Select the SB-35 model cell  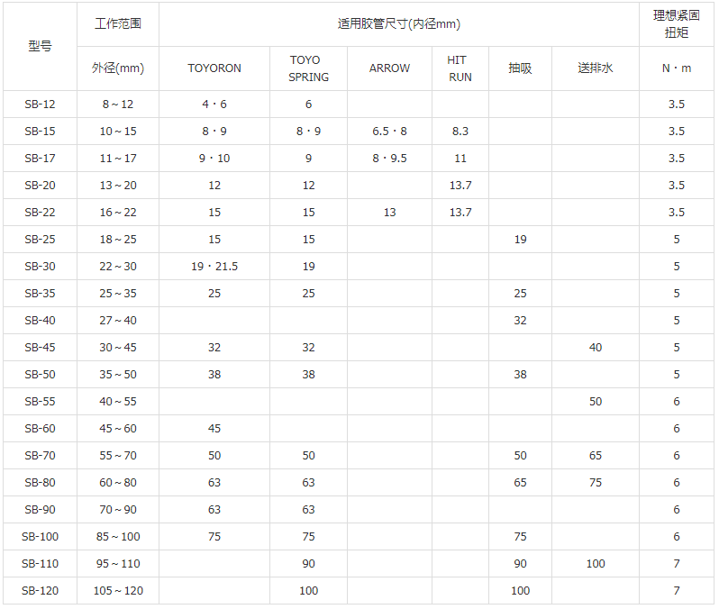40,294
